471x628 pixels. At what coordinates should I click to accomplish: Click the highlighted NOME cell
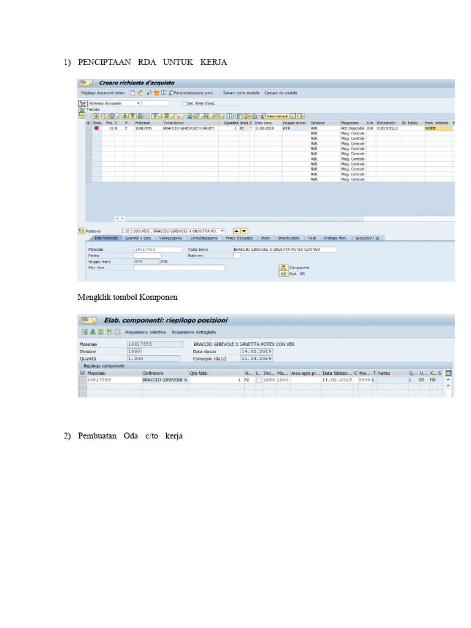(x=438, y=129)
